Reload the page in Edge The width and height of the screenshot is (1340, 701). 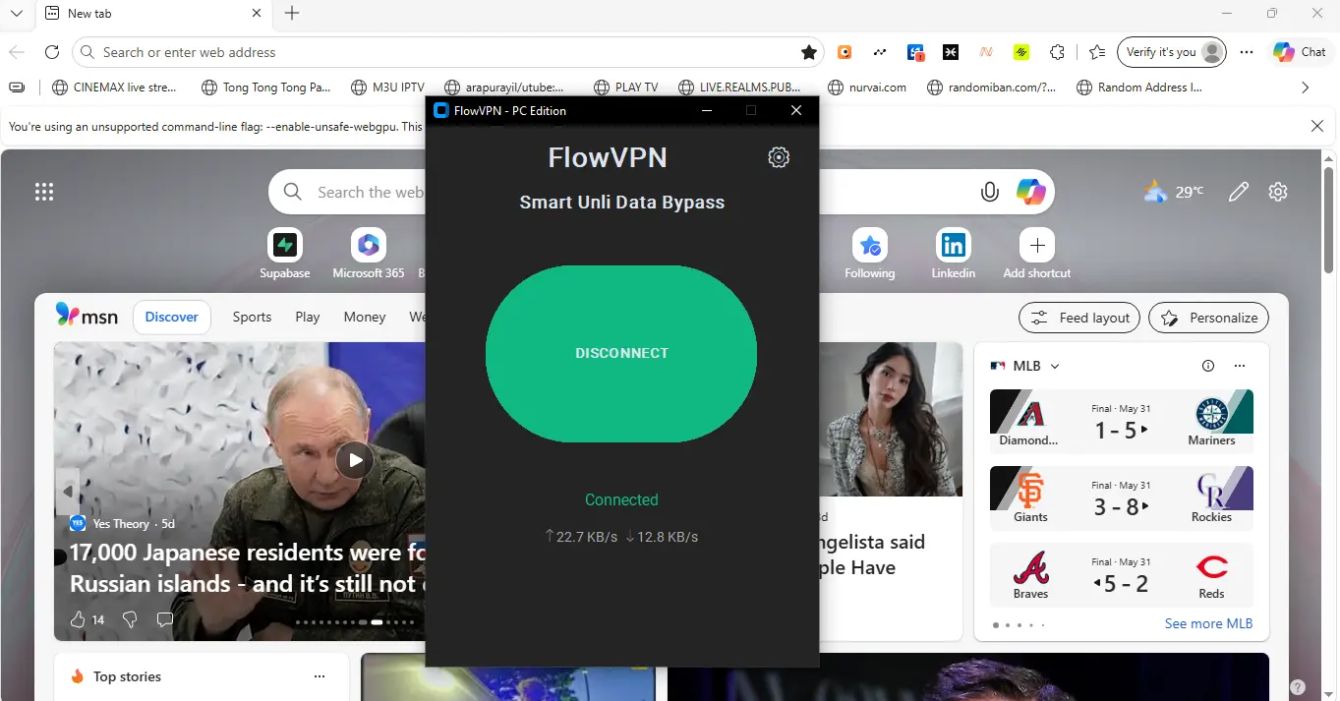(x=52, y=52)
